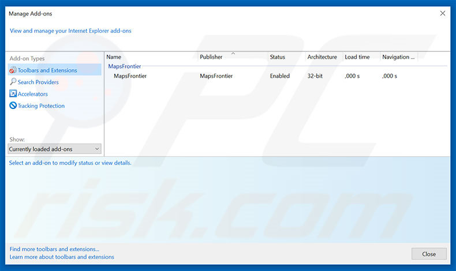Click the Show: label
The image size is (456, 271).
[x=17, y=140]
